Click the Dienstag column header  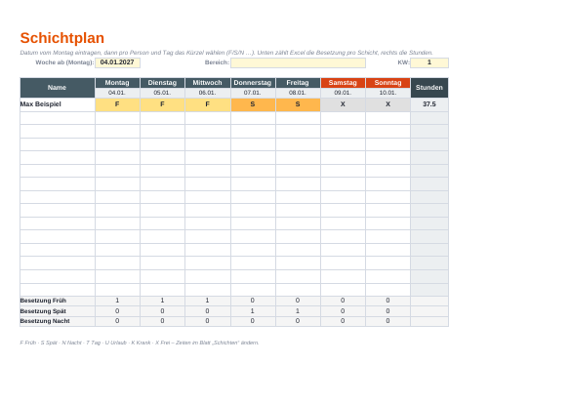pos(162,83)
